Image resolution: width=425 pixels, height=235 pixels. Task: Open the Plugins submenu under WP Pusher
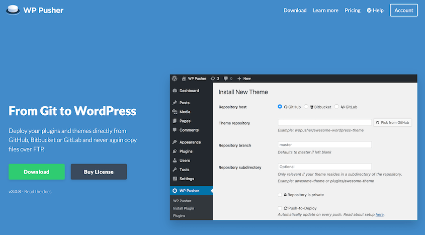pyautogui.click(x=179, y=216)
